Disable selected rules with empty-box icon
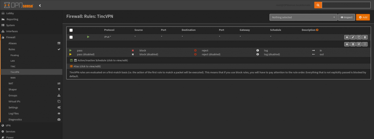Screen dimensions: 374x139 (365, 44)
